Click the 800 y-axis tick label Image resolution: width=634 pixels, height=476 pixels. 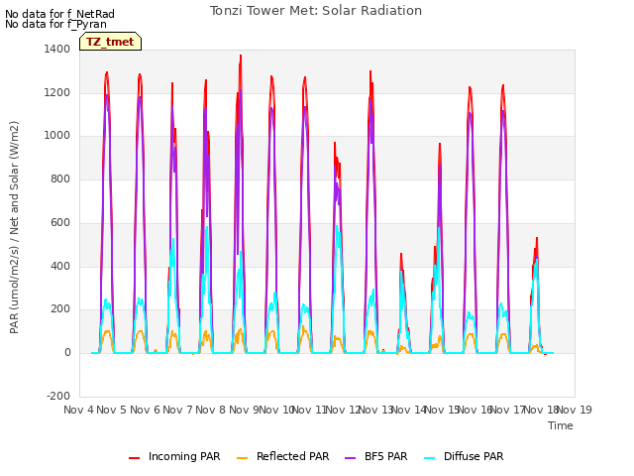click(x=60, y=178)
